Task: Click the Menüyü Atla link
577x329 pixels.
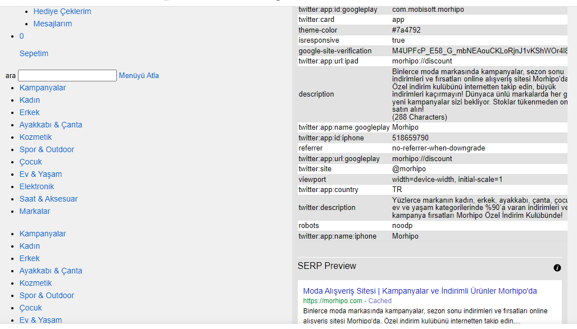Action: (x=139, y=75)
